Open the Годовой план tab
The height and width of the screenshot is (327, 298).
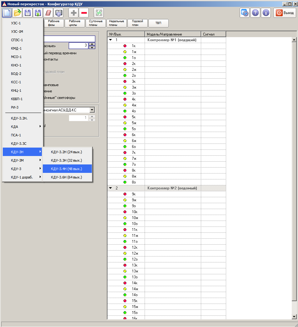click(x=137, y=23)
